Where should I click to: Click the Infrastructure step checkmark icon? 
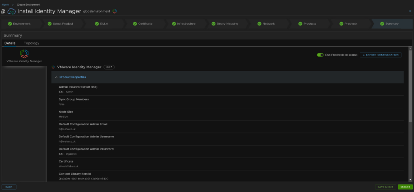[x=174, y=24]
